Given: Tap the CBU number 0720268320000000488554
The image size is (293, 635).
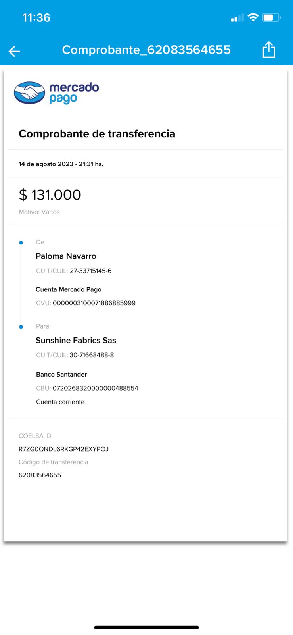Looking at the screenshot, I should pos(95,388).
